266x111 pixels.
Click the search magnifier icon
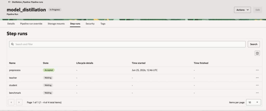tap(12, 44)
